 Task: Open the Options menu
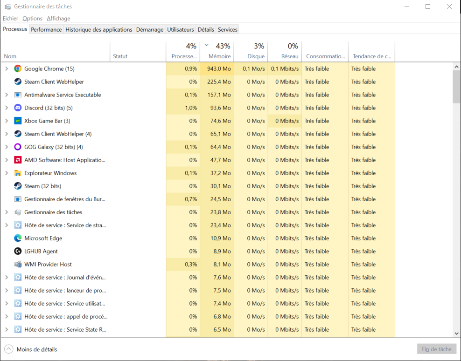(32, 18)
